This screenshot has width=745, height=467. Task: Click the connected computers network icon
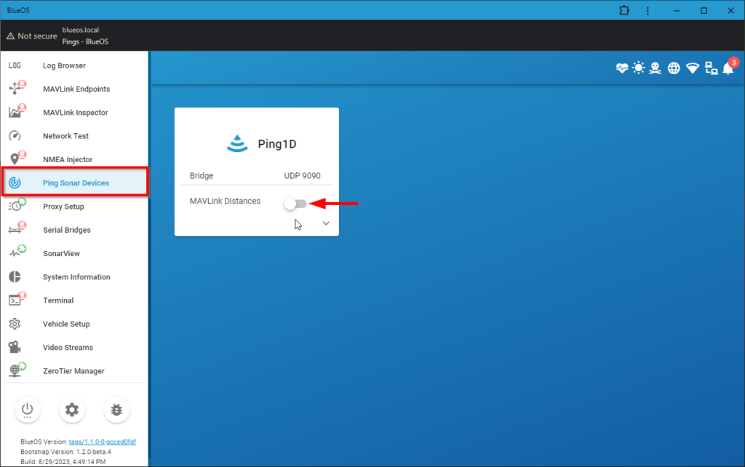click(x=711, y=68)
